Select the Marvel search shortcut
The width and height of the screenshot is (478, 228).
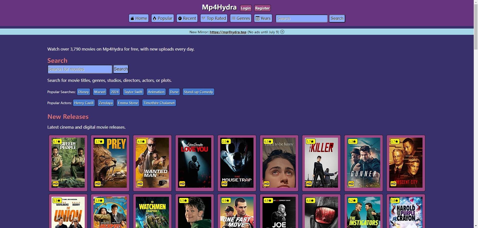(x=99, y=92)
